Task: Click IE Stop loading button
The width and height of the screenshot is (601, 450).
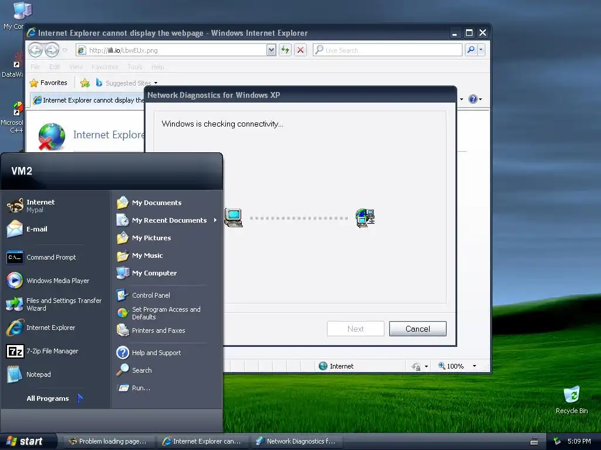Action: tap(300, 50)
